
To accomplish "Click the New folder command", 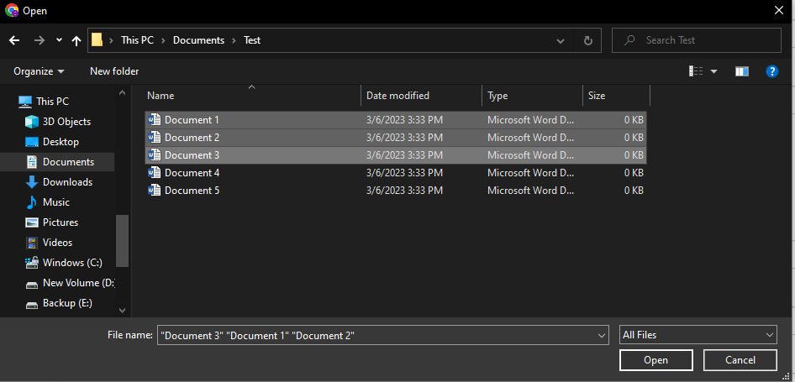I will tap(114, 71).
